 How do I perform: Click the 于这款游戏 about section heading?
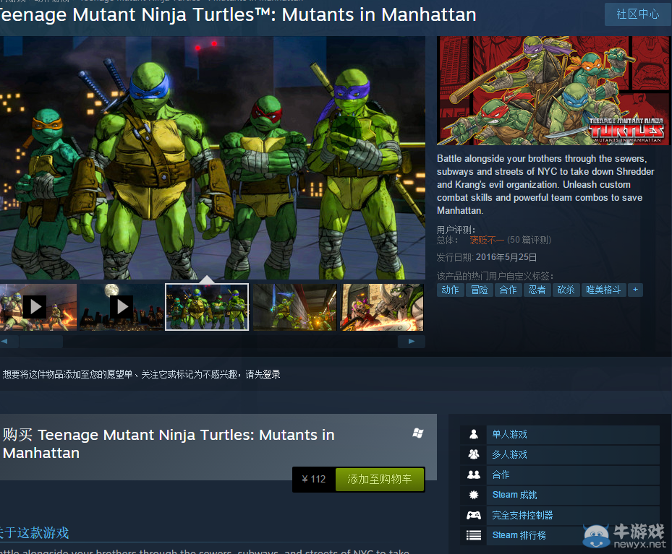[34, 532]
